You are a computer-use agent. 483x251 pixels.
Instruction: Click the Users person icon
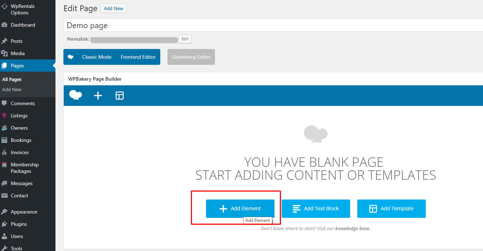[x=4, y=236]
